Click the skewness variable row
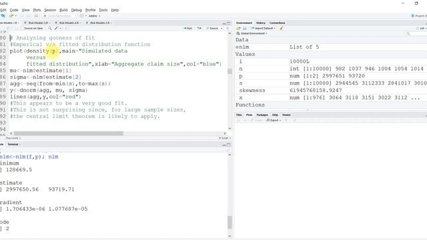This screenshot has height=240, width=427. 331,91
